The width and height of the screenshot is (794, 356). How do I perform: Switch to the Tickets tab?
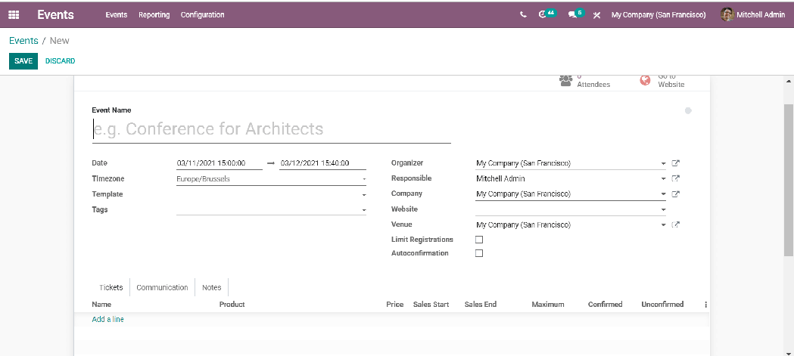(x=111, y=287)
